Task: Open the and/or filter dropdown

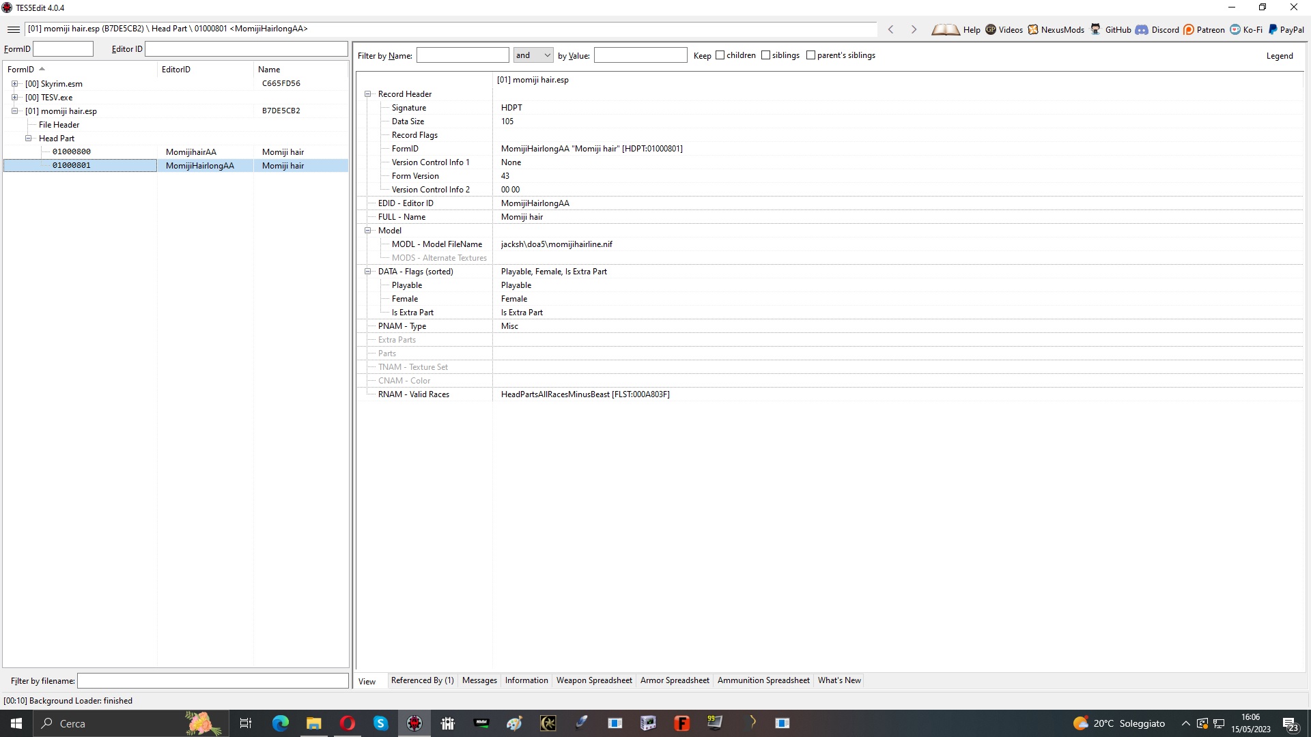Action: coord(533,55)
